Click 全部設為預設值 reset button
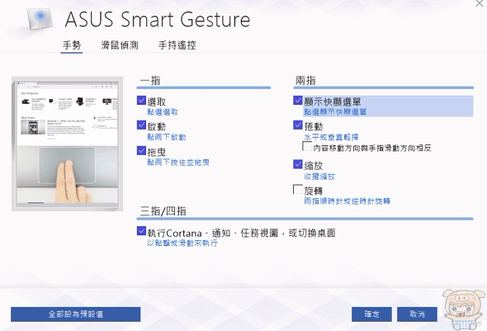Image resolution: width=487 pixels, height=331 pixels. pyautogui.click(x=75, y=314)
